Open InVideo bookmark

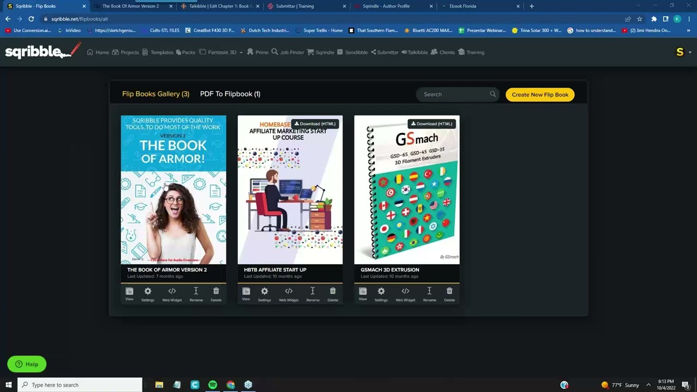pyautogui.click(x=69, y=30)
